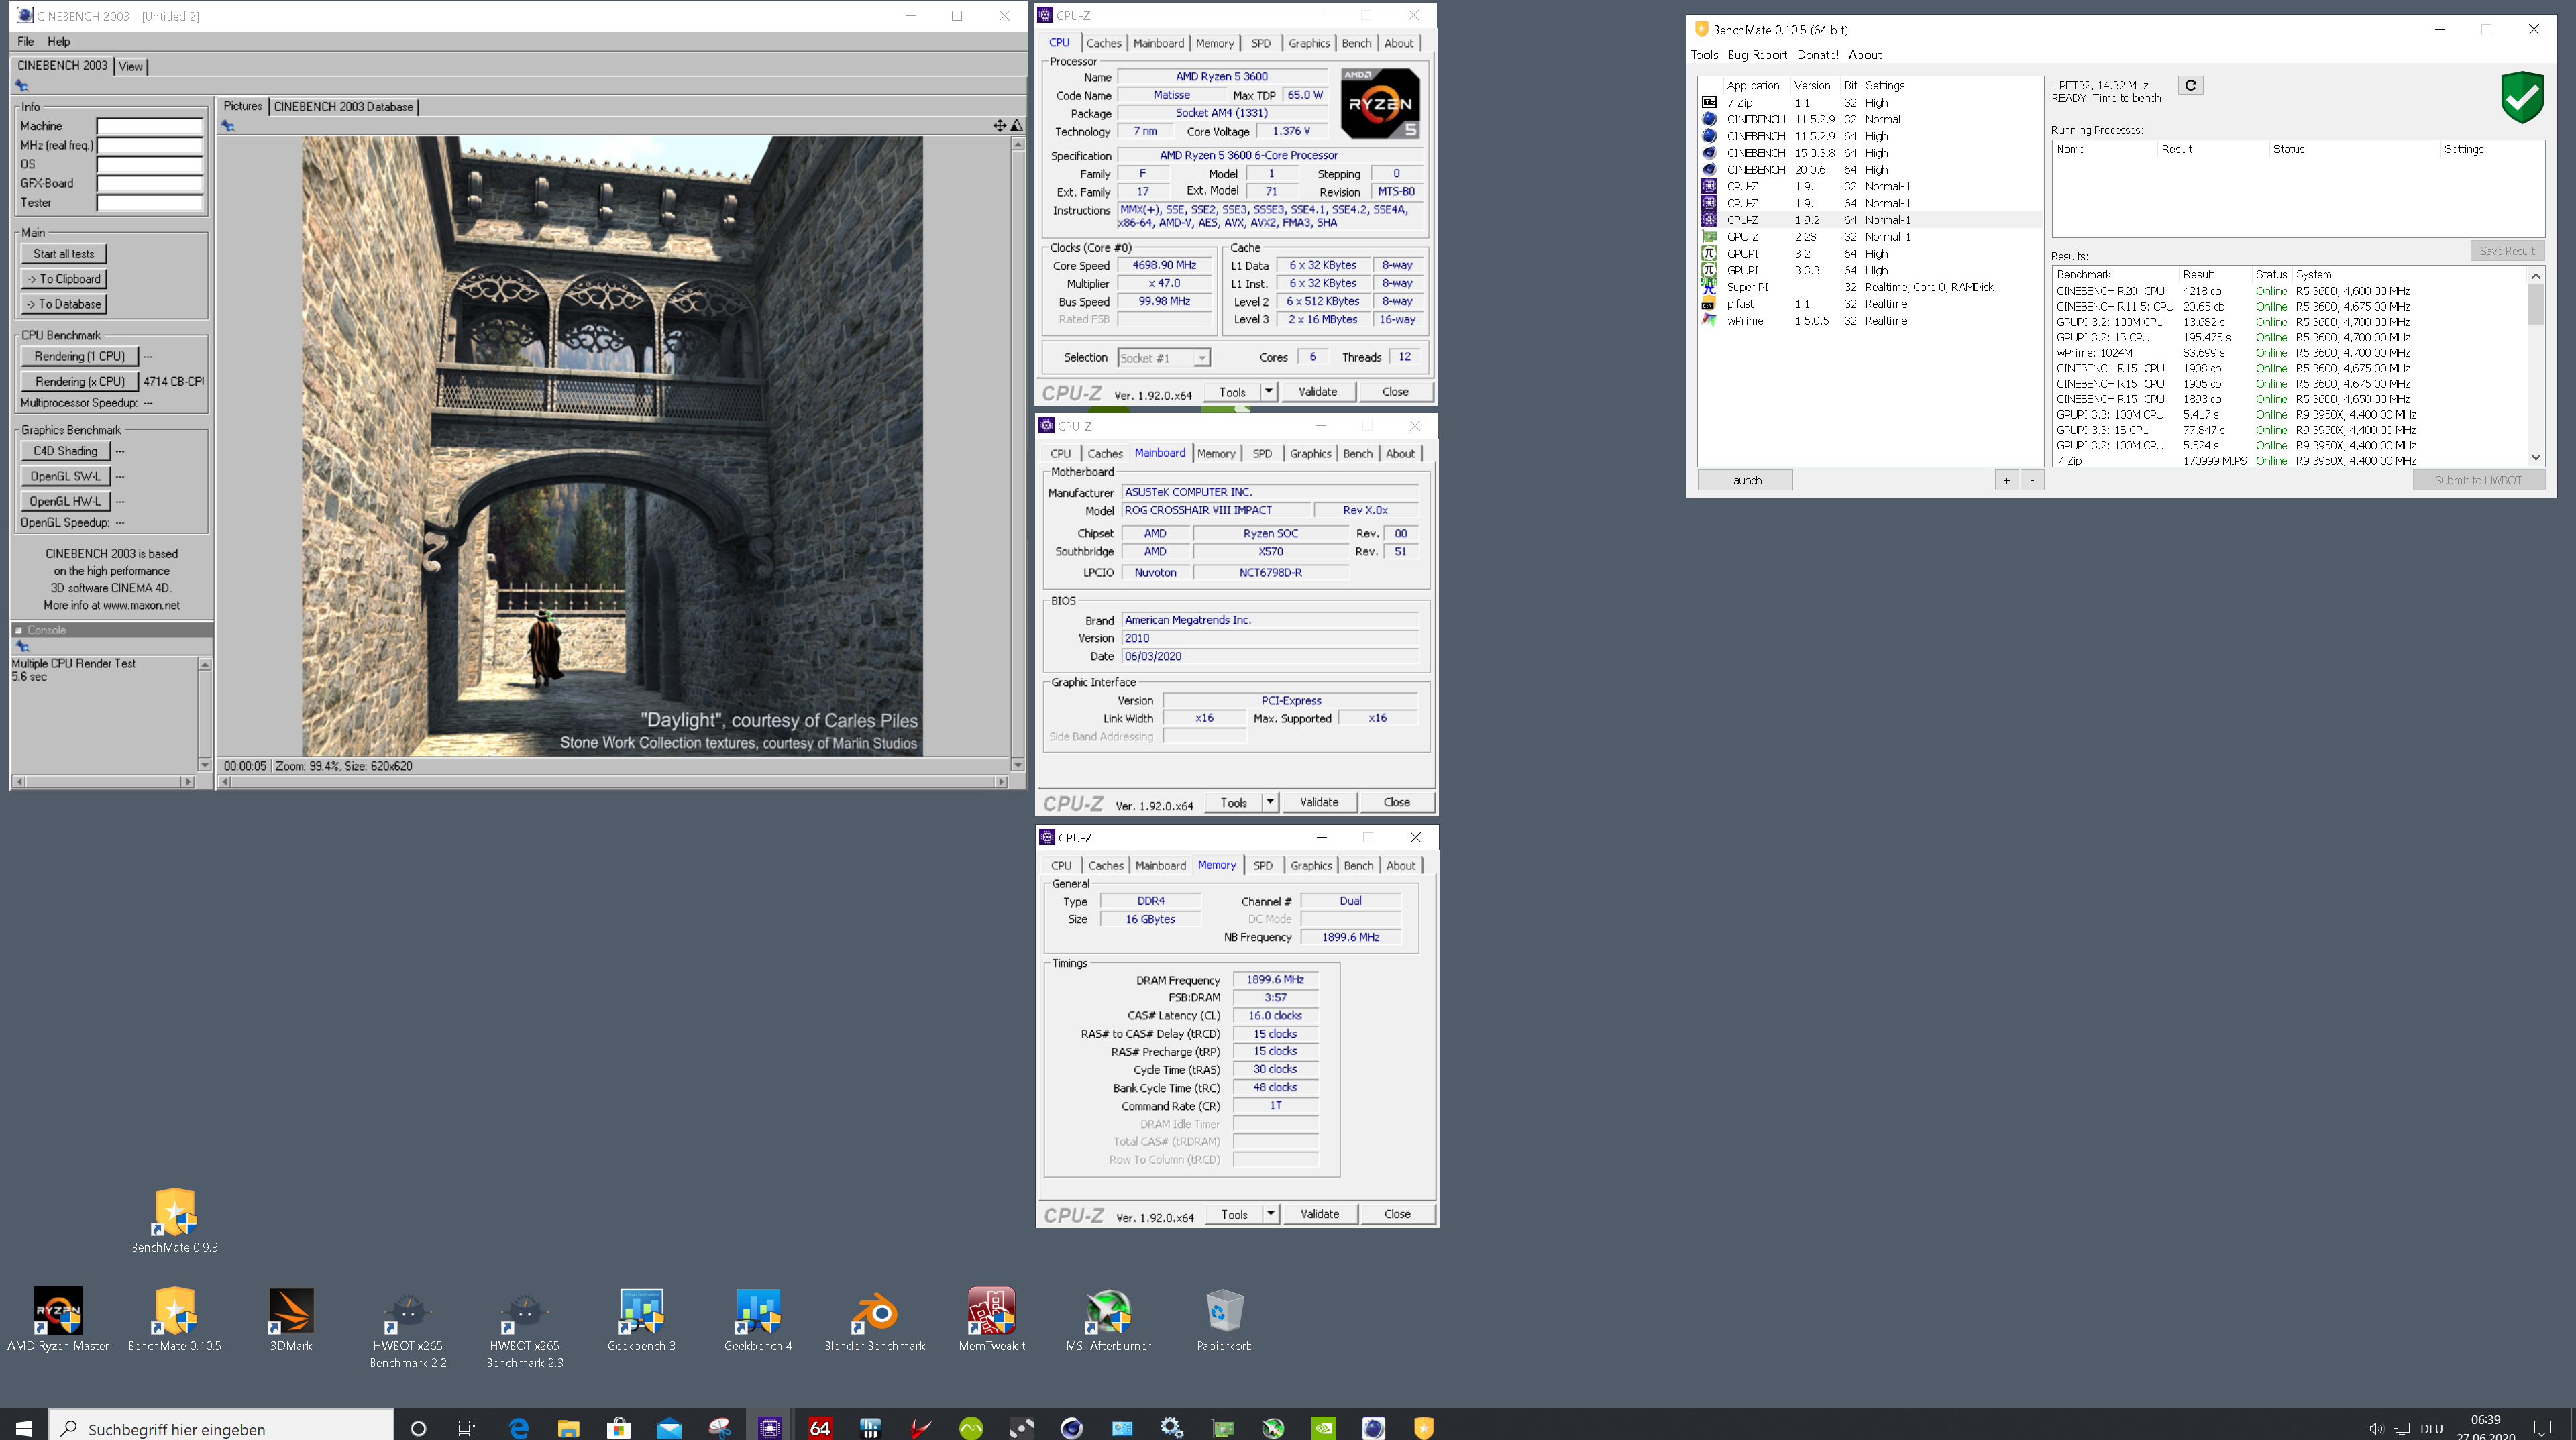
Task: Open HWBOT x265 Benchmark 2.3 shortcut
Action: (x=525, y=1328)
